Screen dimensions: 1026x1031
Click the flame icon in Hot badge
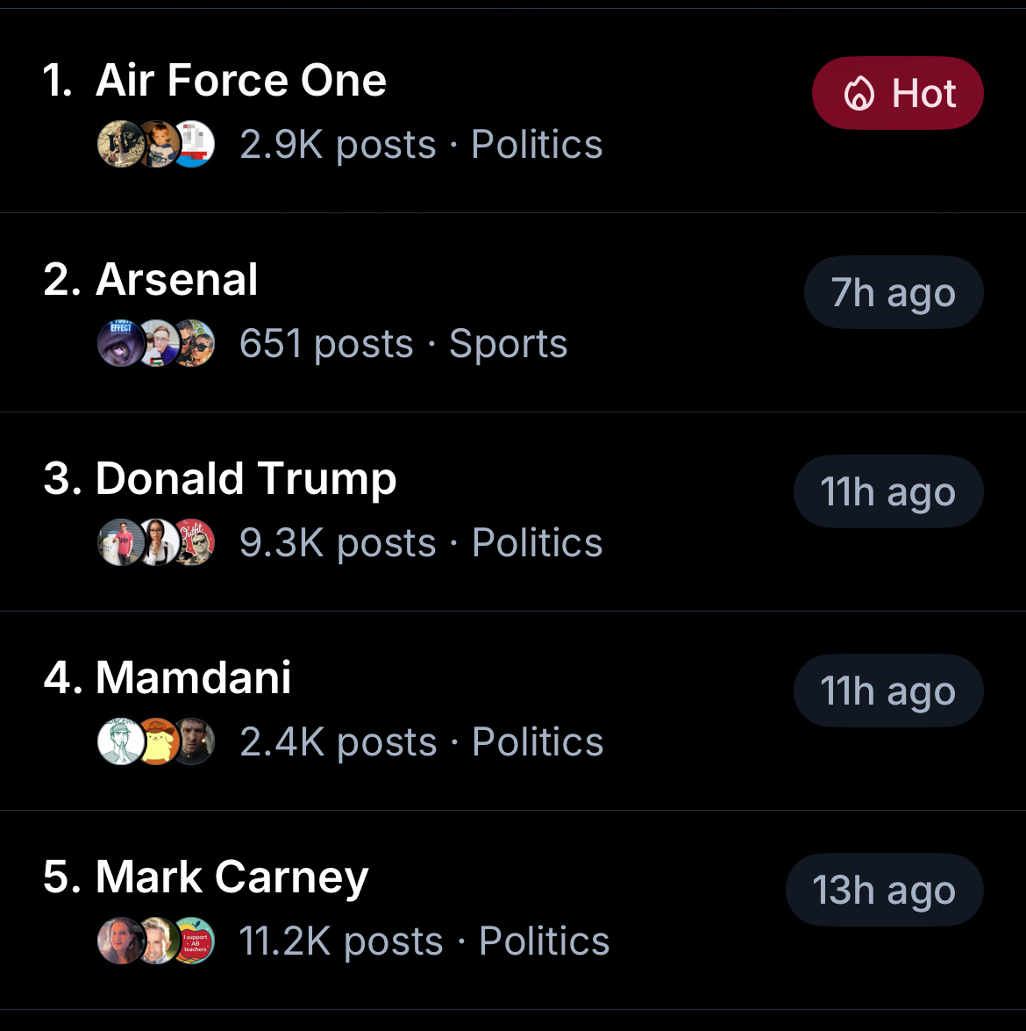point(859,93)
